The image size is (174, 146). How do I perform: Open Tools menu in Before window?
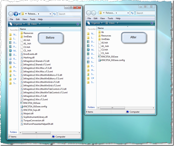pos(33,19)
